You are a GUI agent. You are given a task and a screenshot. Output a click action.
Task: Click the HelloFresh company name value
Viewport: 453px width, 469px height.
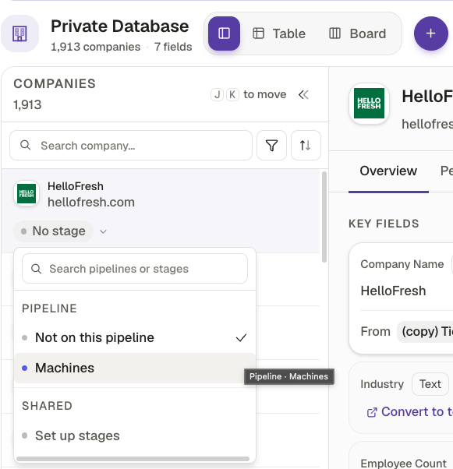[x=393, y=291]
